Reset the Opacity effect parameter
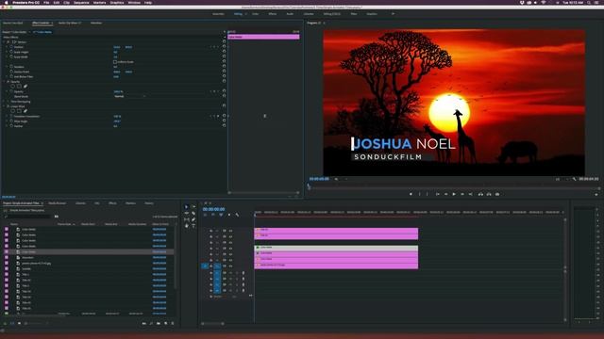 pos(225,91)
